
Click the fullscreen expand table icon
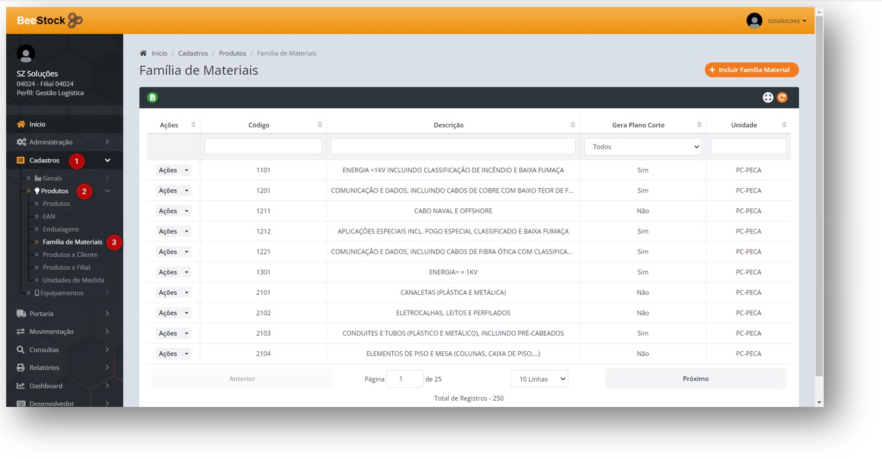(767, 97)
